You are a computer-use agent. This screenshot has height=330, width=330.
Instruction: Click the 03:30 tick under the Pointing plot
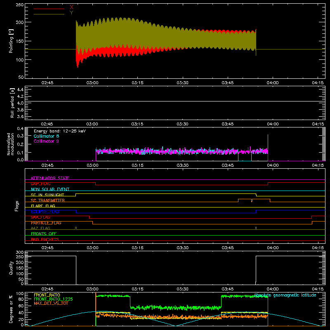tap(182, 83)
